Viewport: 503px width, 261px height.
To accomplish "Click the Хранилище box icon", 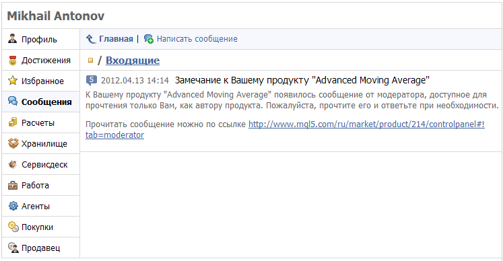I will (13, 143).
